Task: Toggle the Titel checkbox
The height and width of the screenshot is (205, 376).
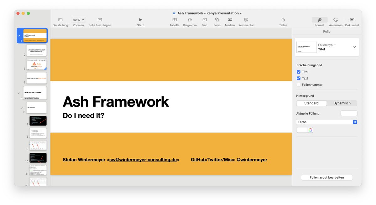Action: pos(299,72)
